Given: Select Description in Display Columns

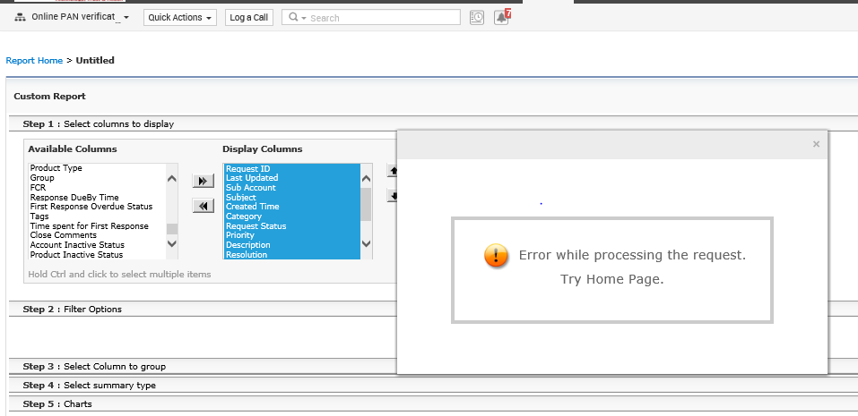Looking at the screenshot, I should click(x=292, y=245).
